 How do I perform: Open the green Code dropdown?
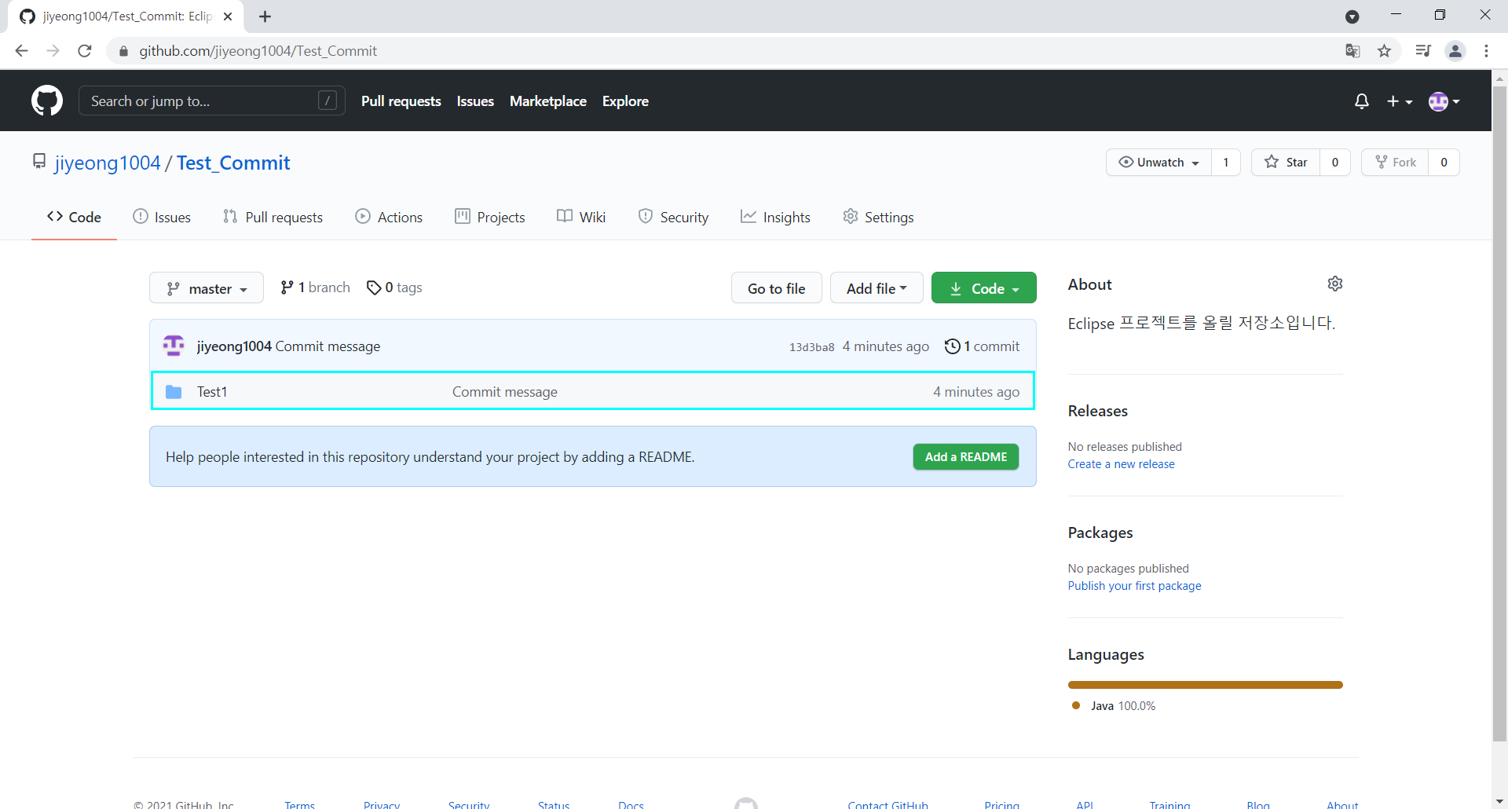point(984,288)
